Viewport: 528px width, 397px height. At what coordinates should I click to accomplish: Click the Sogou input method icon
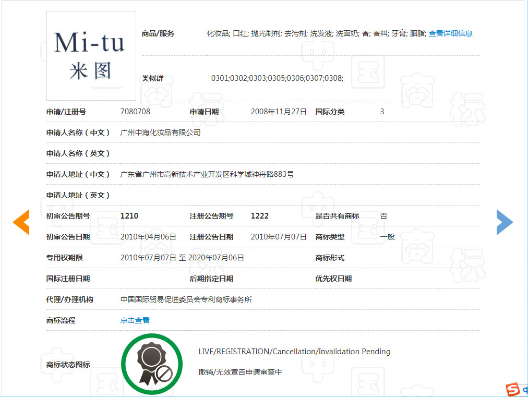tap(512, 390)
